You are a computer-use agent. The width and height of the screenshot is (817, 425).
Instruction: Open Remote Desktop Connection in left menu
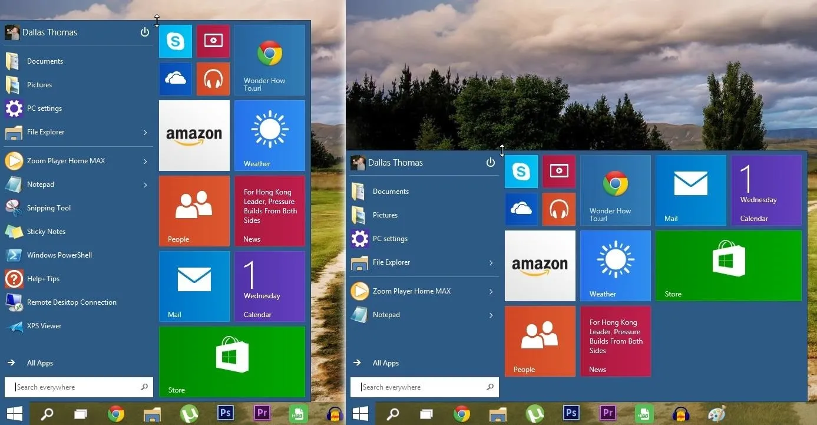78,302
